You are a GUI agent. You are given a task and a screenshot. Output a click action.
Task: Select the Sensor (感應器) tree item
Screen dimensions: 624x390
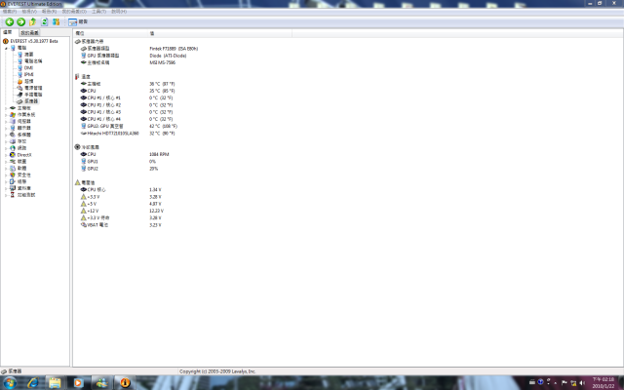(27, 101)
